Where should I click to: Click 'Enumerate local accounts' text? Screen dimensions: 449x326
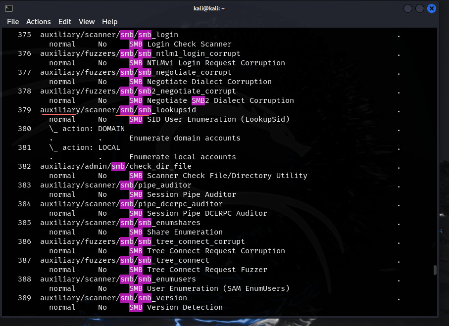(x=183, y=157)
